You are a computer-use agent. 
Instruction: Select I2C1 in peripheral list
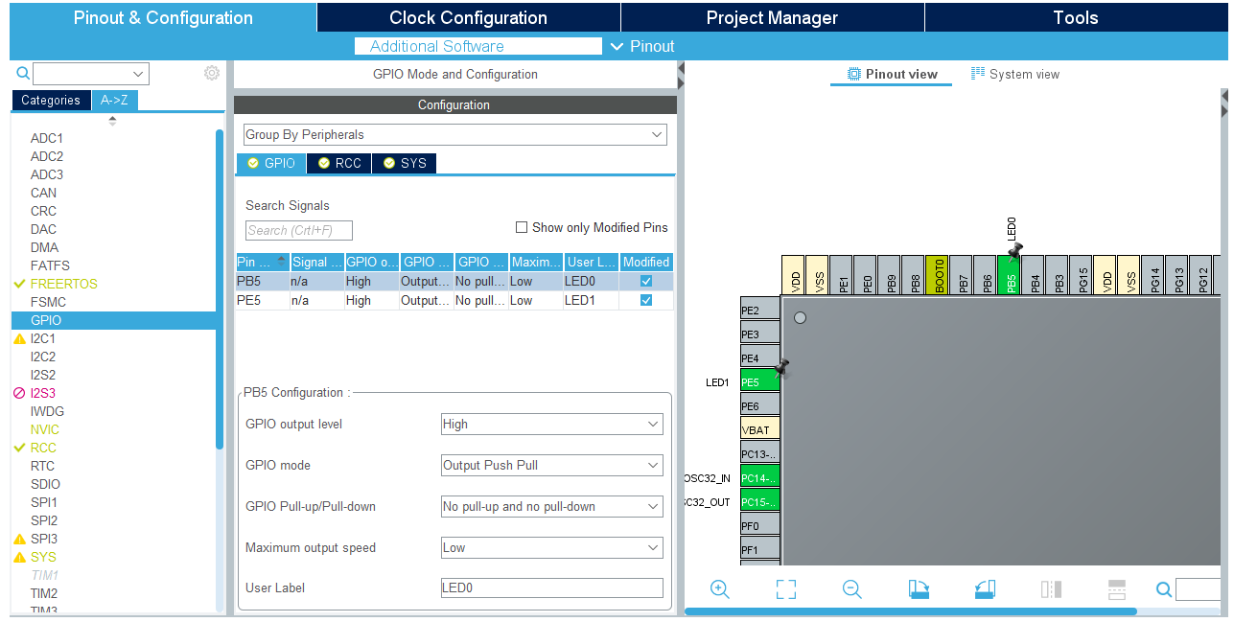tap(42, 338)
